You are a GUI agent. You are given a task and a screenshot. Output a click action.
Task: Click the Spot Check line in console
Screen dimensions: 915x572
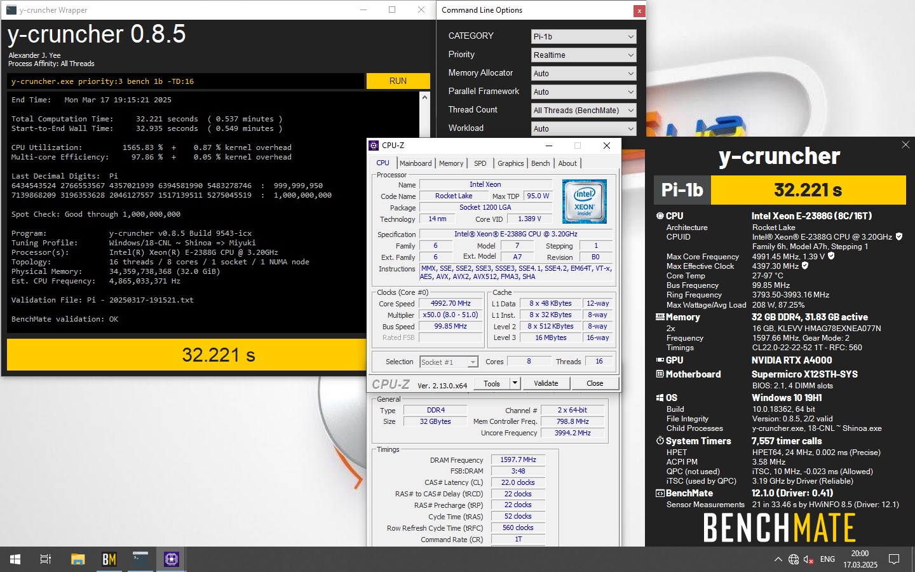(x=96, y=214)
